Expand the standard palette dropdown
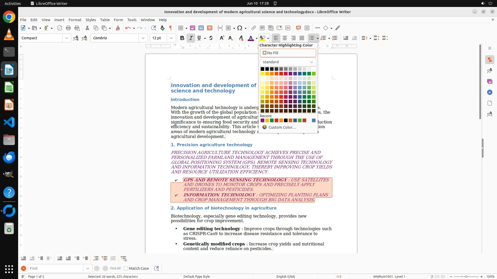Screen dimensions: 497x279 coord(288,62)
